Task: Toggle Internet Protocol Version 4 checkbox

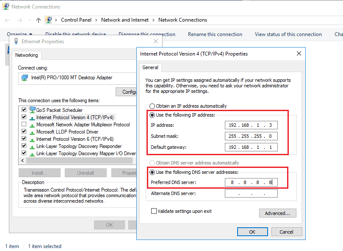Action: [24, 117]
